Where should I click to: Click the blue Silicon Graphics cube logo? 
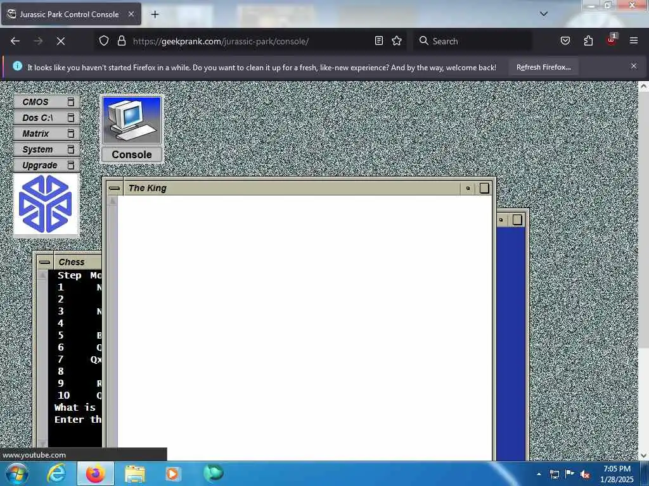coord(46,204)
